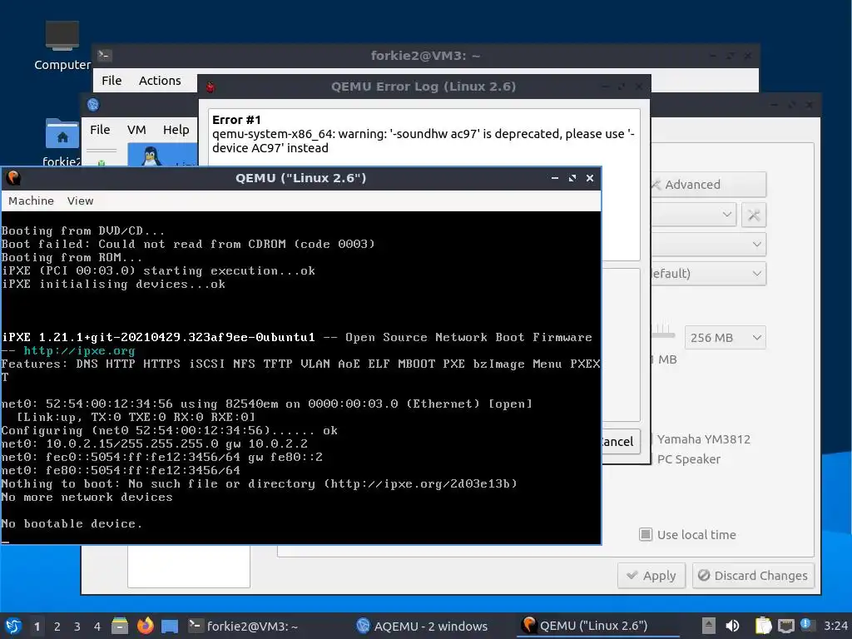This screenshot has width=852, height=639.
Task: Open AQEMU's Help menu
Action: [176, 129]
